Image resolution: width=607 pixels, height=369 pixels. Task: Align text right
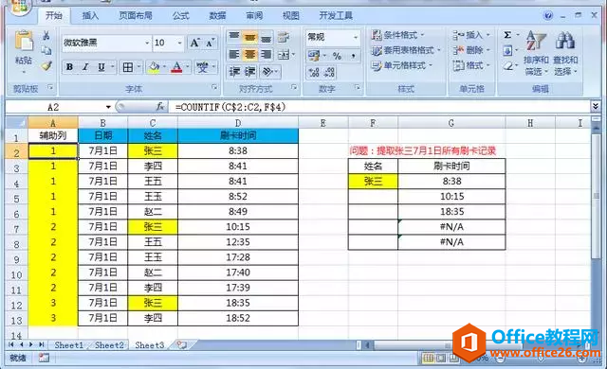[x=266, y=55]
